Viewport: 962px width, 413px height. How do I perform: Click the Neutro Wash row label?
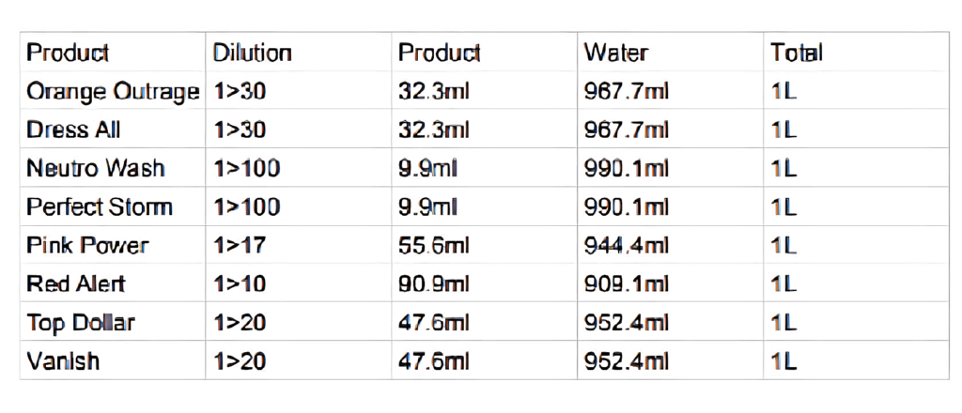(95, 169)
